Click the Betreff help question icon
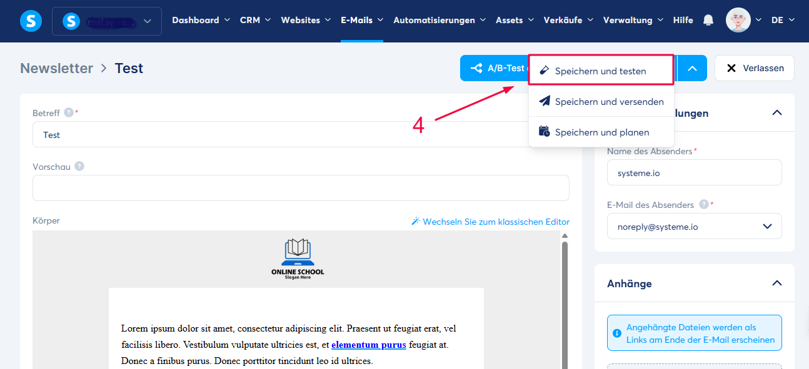809x369 pixels. click(69, 113)
